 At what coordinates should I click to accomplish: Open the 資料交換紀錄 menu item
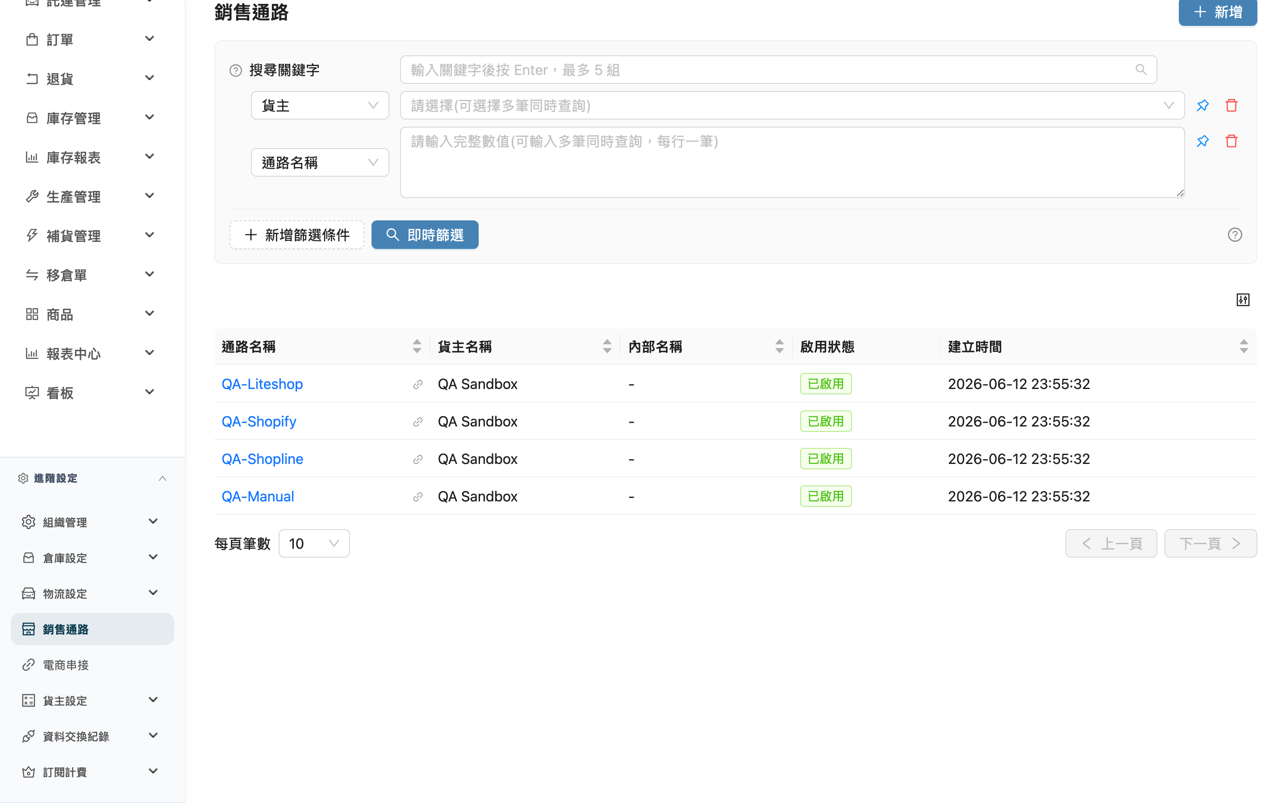click(x=92, y=736)
